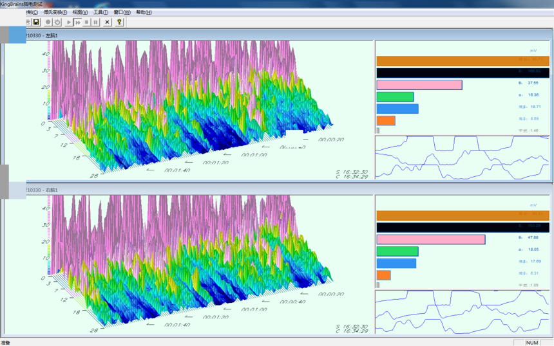The width and height of the screenshot is (554, 346).
Task: Click the θ value 47.88 in 右脑1
Action: click(x=533, y=237)
